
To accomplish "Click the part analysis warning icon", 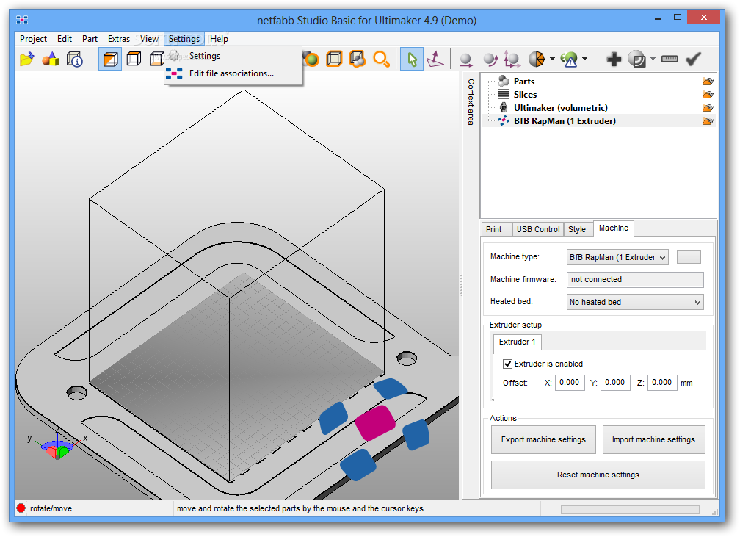I will [x=569, y=60].
